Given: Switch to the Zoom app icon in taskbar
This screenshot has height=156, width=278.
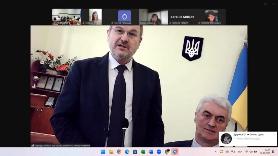Looking at the screenshot, I should tap(159, 152).
